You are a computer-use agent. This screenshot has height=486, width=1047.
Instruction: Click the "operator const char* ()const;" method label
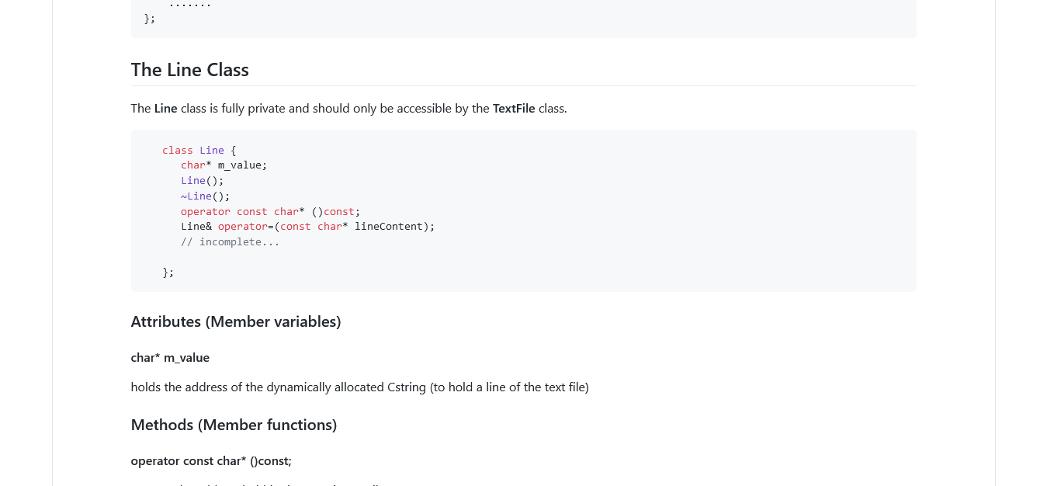point(210,460)
